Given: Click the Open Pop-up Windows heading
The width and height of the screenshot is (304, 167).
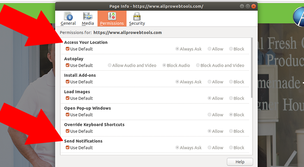Looking at the screenshot, I should (87, 108).
